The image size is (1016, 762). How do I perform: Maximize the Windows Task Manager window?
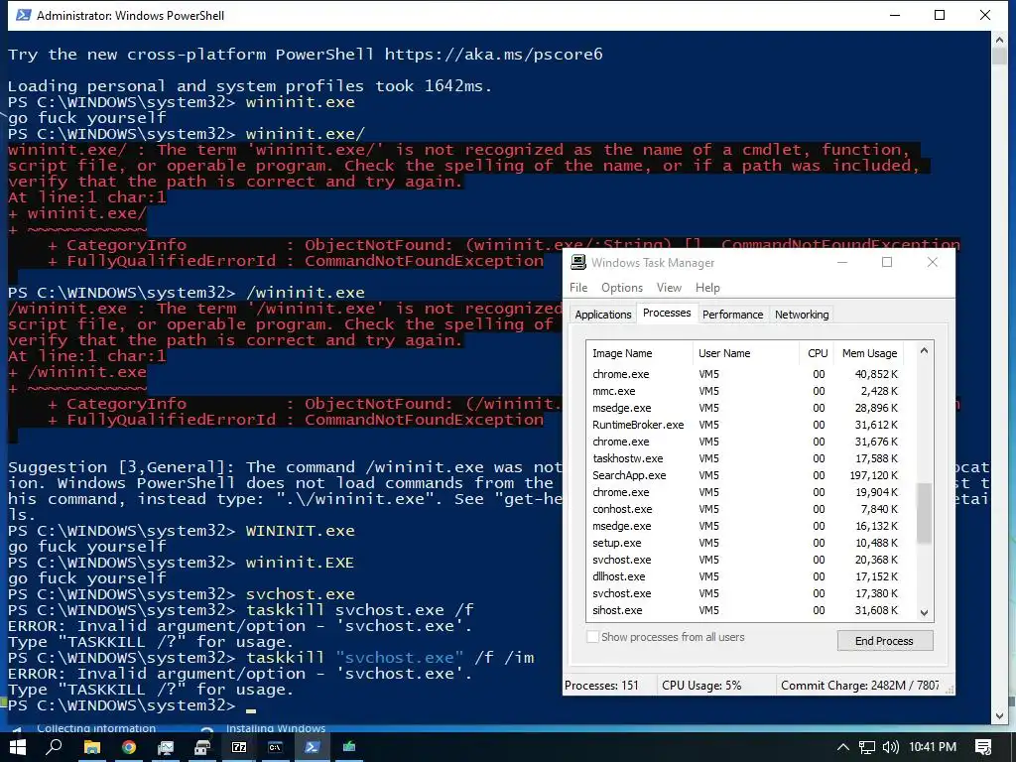pos(887,262)
